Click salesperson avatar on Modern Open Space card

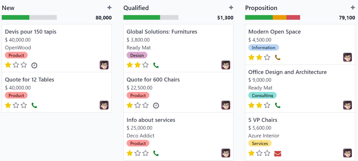coord(347,57)
